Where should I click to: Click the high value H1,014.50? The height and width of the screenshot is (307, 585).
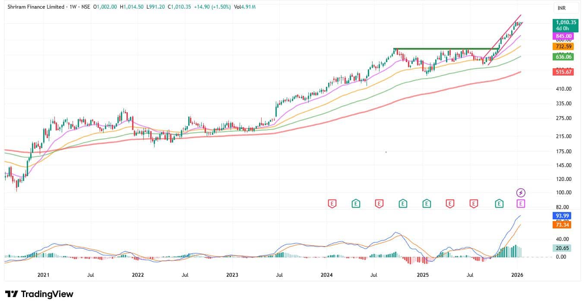(x=131, y=7)
